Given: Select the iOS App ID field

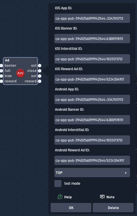Looking at the screenshot, I should pyautogui.click(x=92, y=18).
